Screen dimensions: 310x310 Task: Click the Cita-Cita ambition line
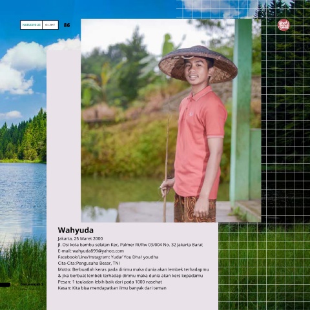[88, 263]
